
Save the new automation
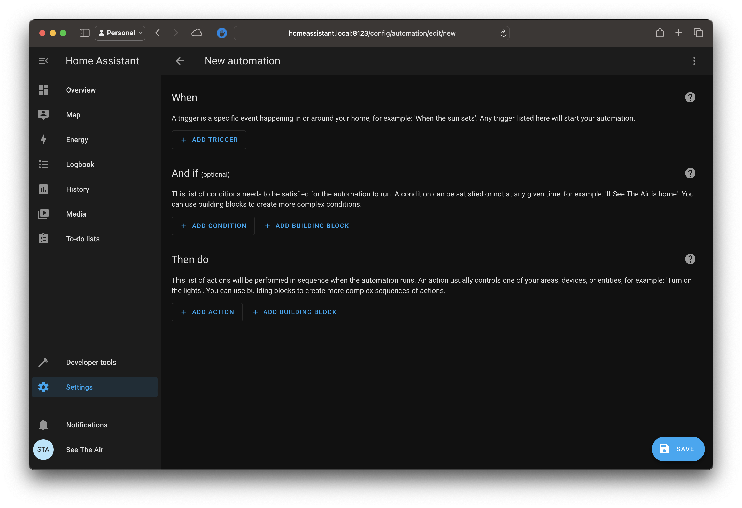tap(678, 449)
